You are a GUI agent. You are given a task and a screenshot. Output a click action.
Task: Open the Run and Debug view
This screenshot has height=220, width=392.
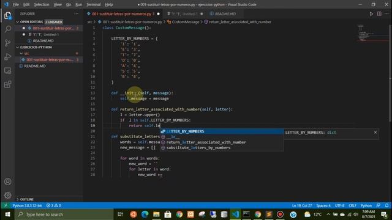coord(8,57)
